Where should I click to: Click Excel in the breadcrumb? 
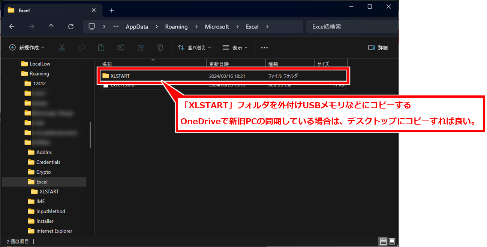(252, 27)
